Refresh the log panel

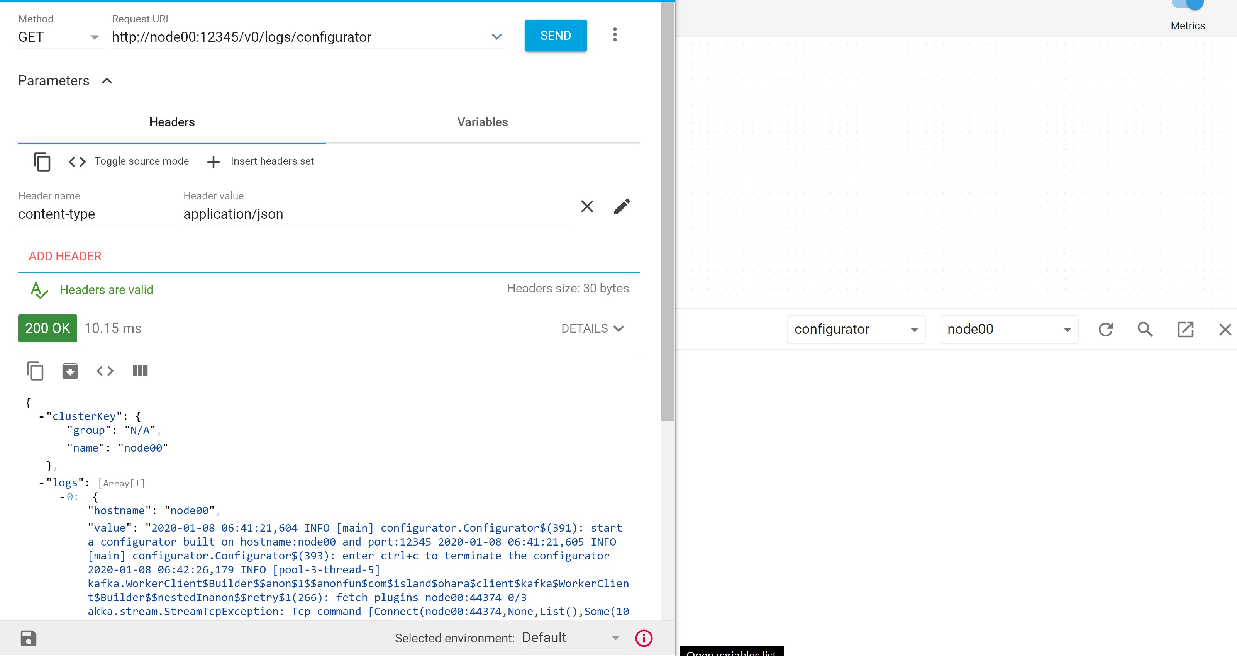click(x=1105, y=329)
